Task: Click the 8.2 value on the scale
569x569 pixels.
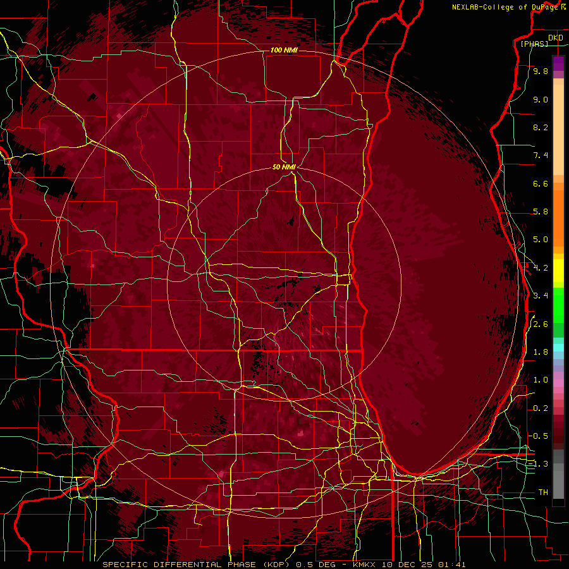Action: pyautogui.click(x=541, y=127)
